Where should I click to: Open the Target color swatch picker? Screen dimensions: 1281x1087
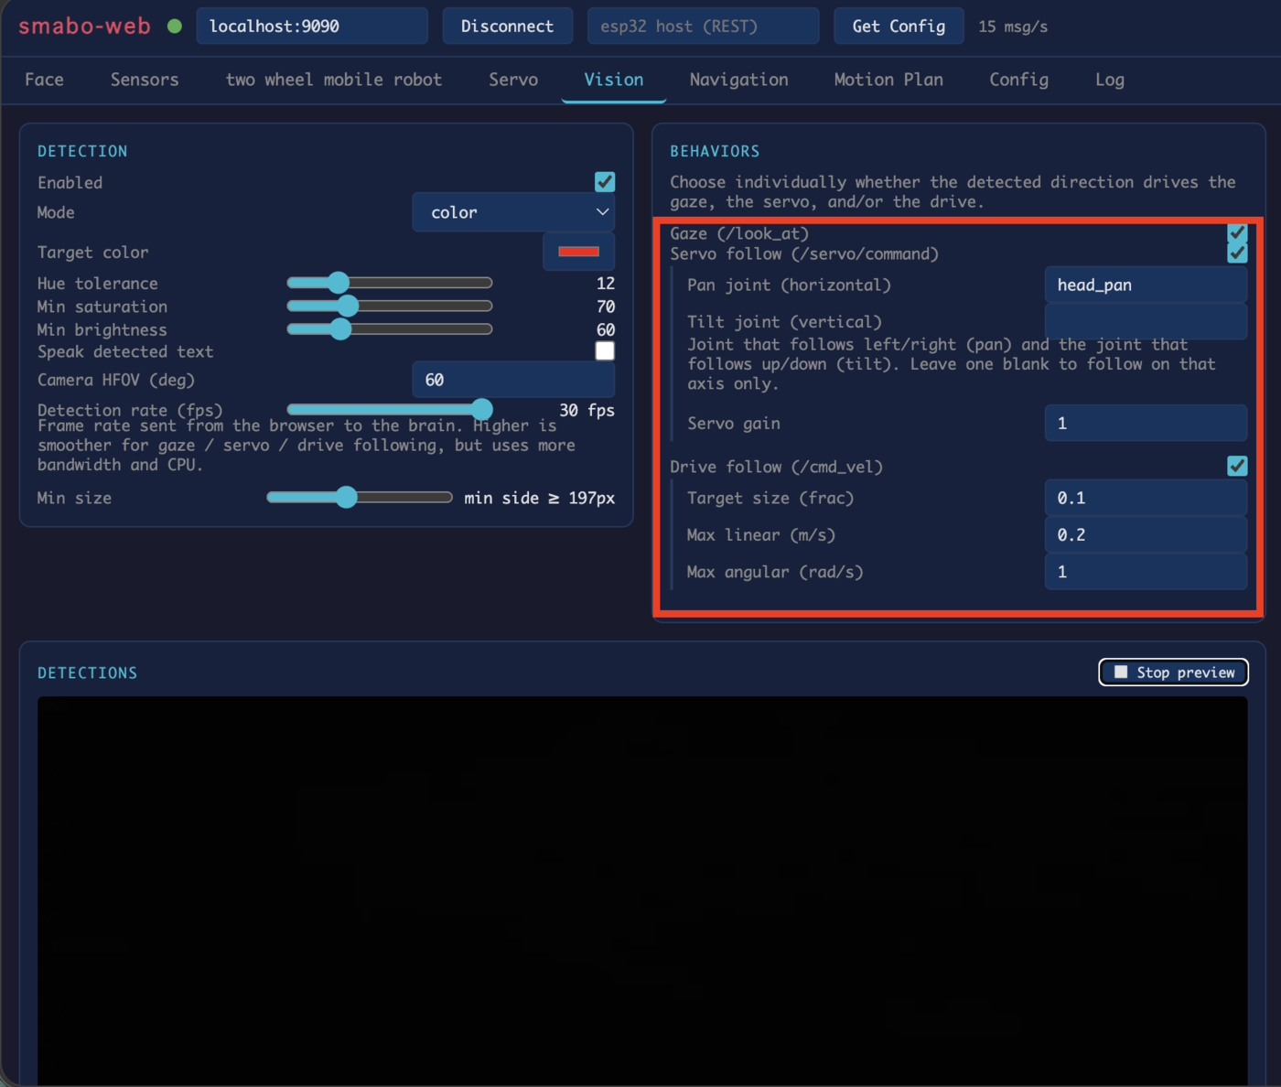578,252
